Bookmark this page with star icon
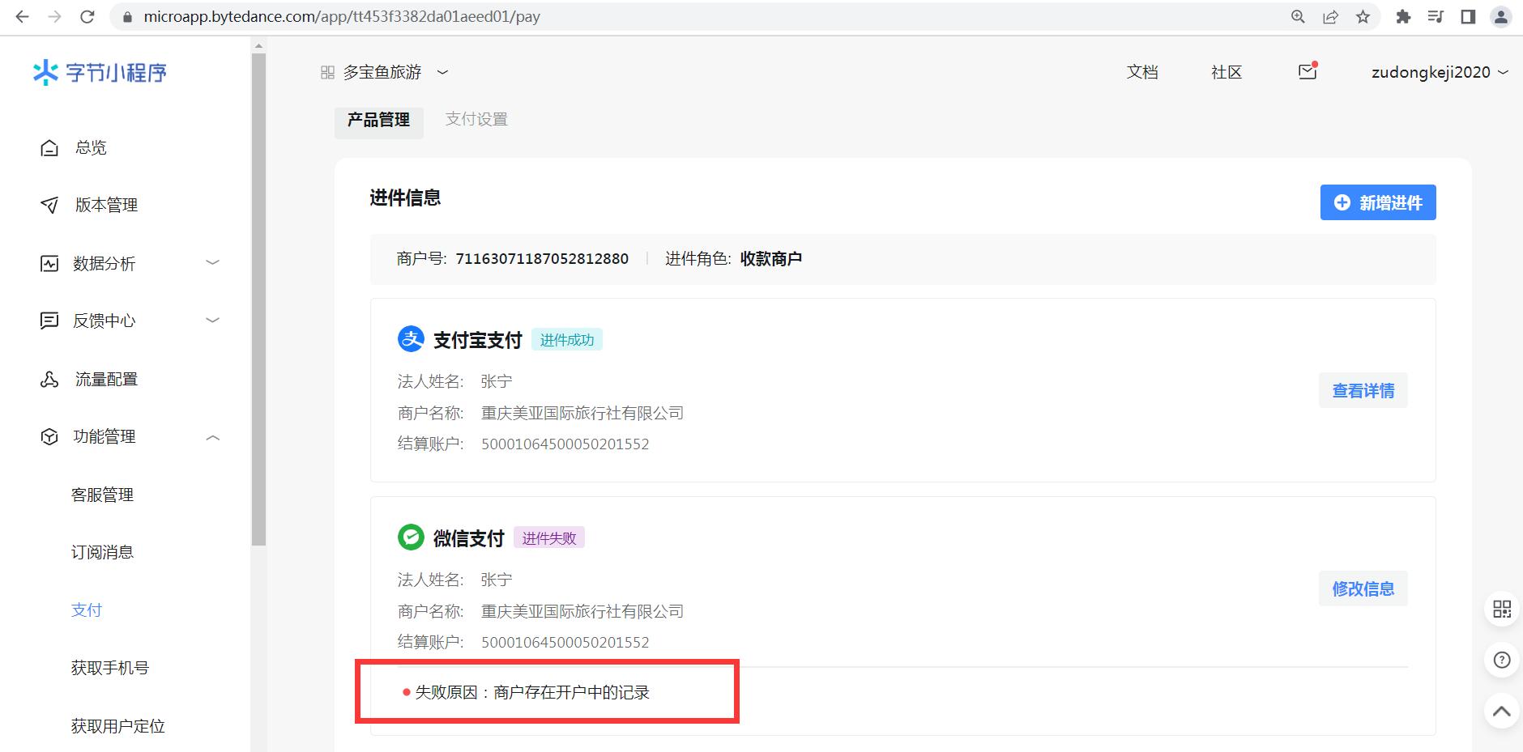The image size is (1523, 752). [1363, 17]
